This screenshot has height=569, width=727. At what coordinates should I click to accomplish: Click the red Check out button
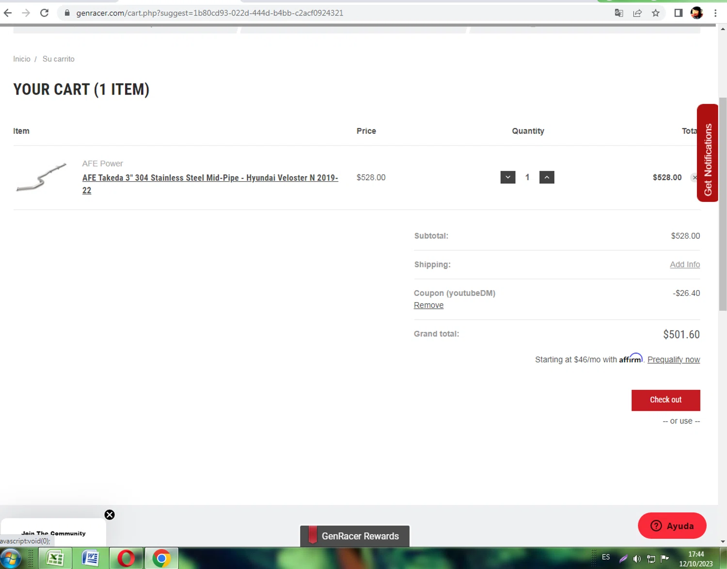pos(665,400)
